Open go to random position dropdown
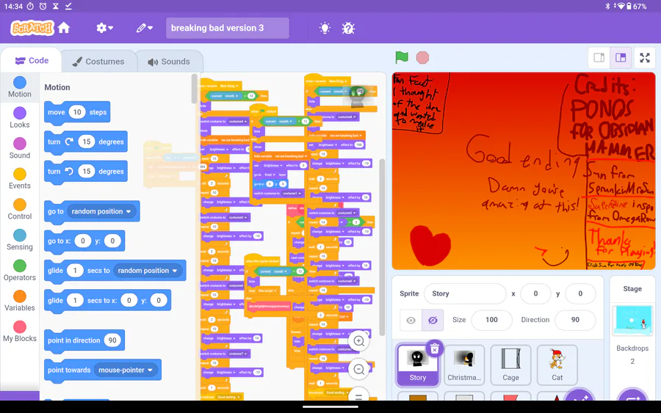Viewport: 661px width, 413px height. (101, 211)
